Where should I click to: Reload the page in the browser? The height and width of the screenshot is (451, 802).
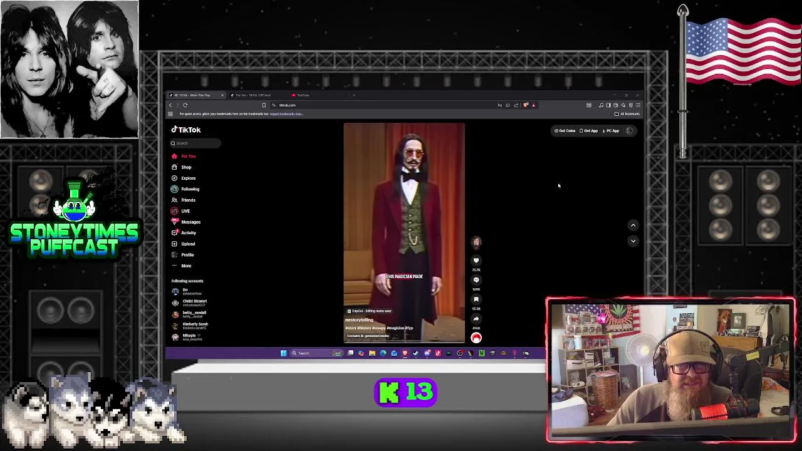[x=185, y=105]
